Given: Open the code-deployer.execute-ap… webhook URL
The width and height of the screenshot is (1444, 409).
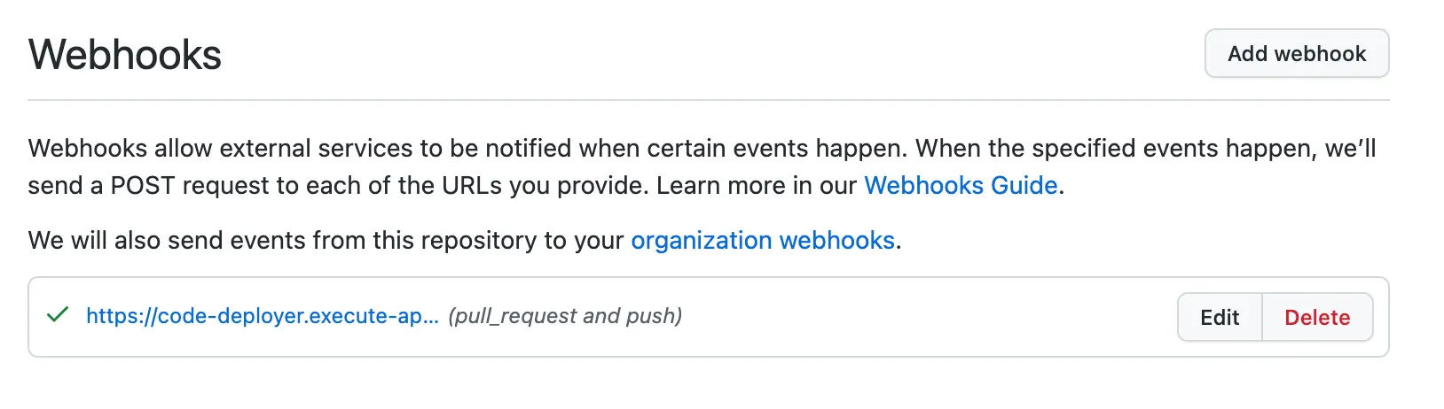Looking at the screenshot, I should pos(262,316).
